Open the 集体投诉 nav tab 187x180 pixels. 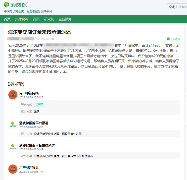click(x=22, y=19)
